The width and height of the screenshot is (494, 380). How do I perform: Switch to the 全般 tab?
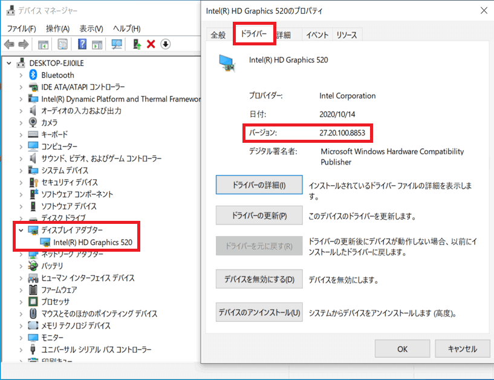(x=218, y=34)
